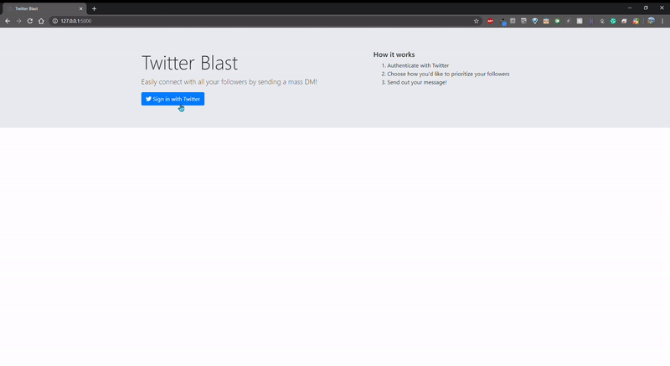Open a new tab with plus button
670x366 pixels.
[x=94, y=8]
